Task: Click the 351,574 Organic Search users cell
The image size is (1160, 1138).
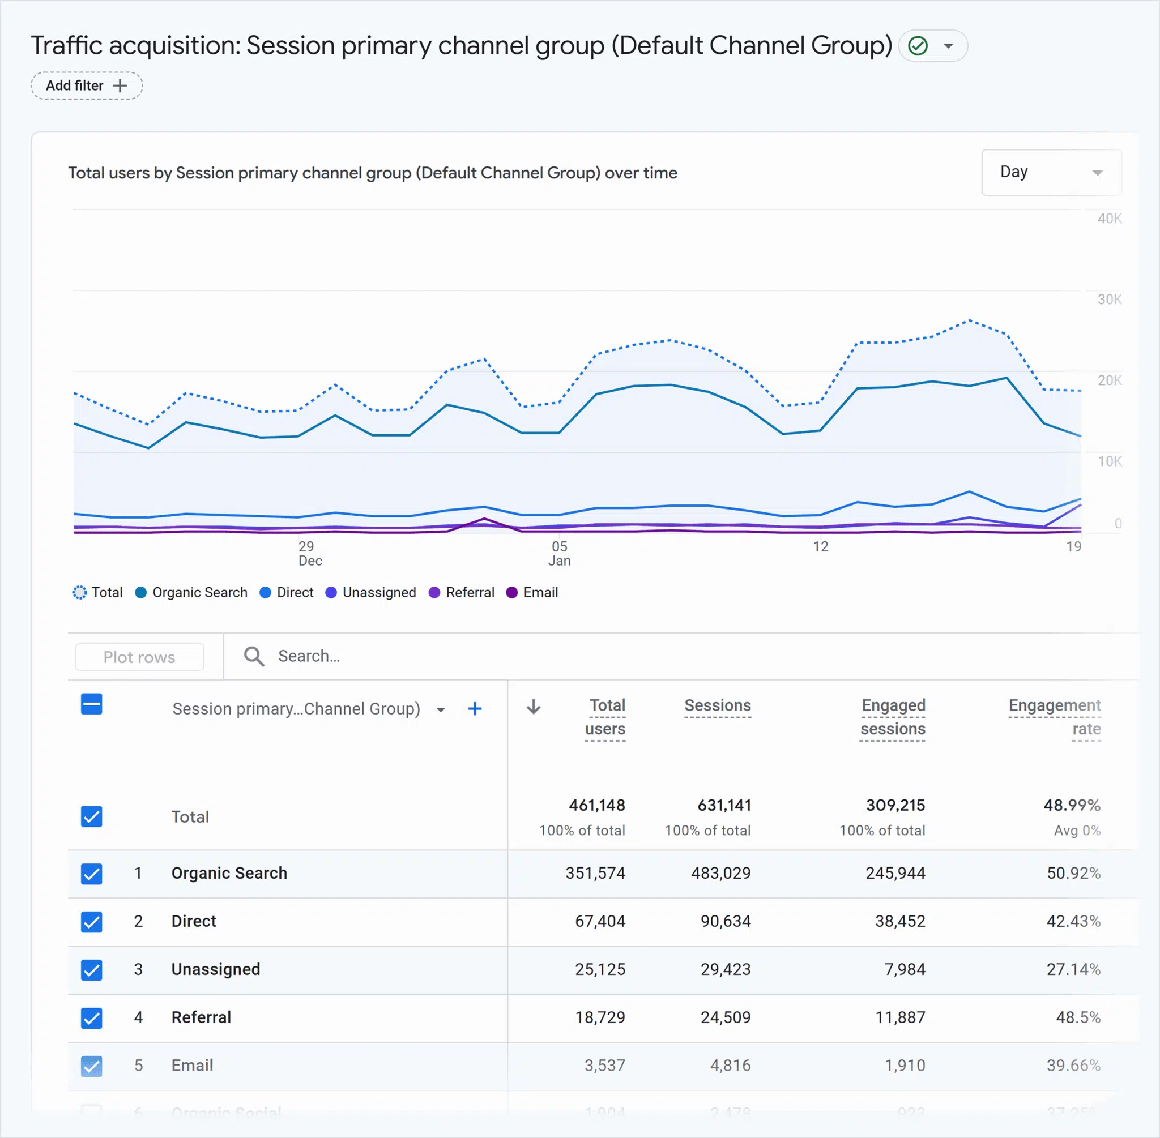Action: coord(595,873)
